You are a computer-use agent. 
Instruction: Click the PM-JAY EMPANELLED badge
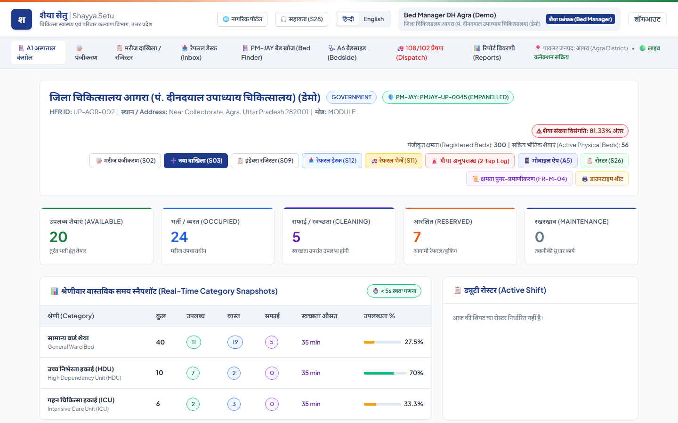point(448,97)
